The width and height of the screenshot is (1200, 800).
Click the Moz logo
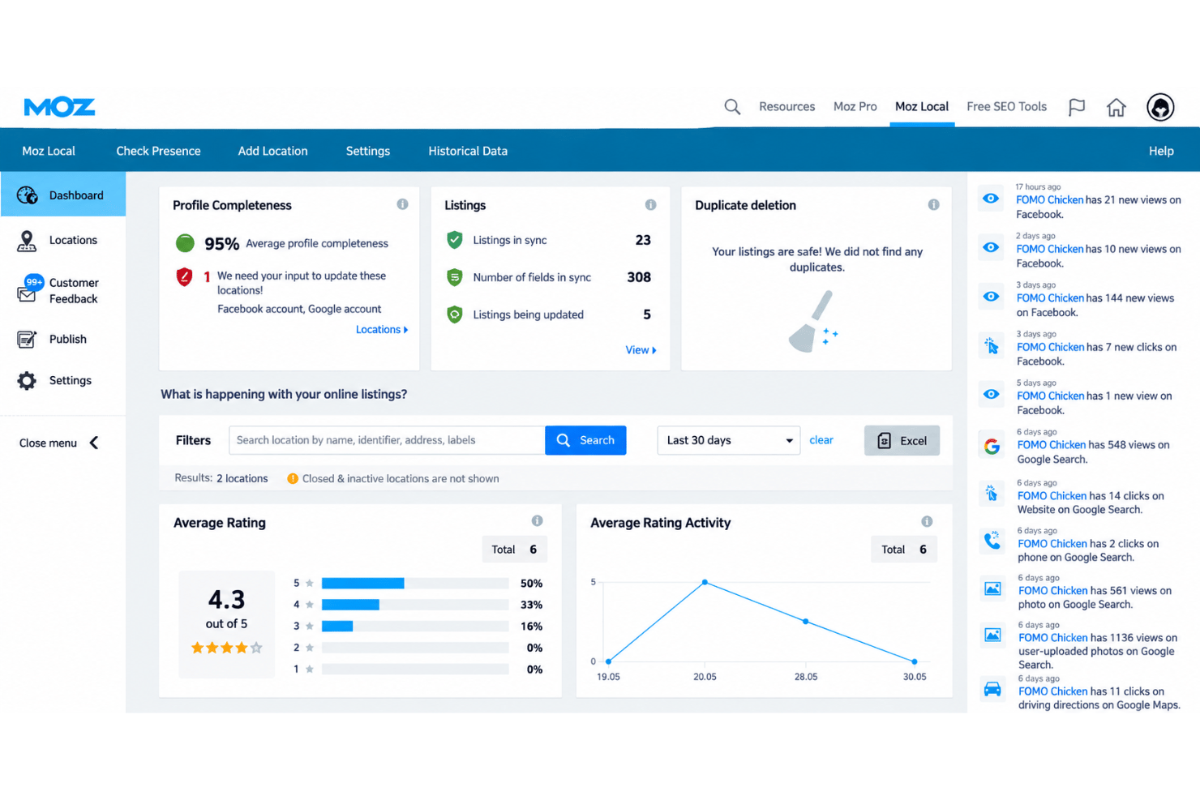click(59, 107)
